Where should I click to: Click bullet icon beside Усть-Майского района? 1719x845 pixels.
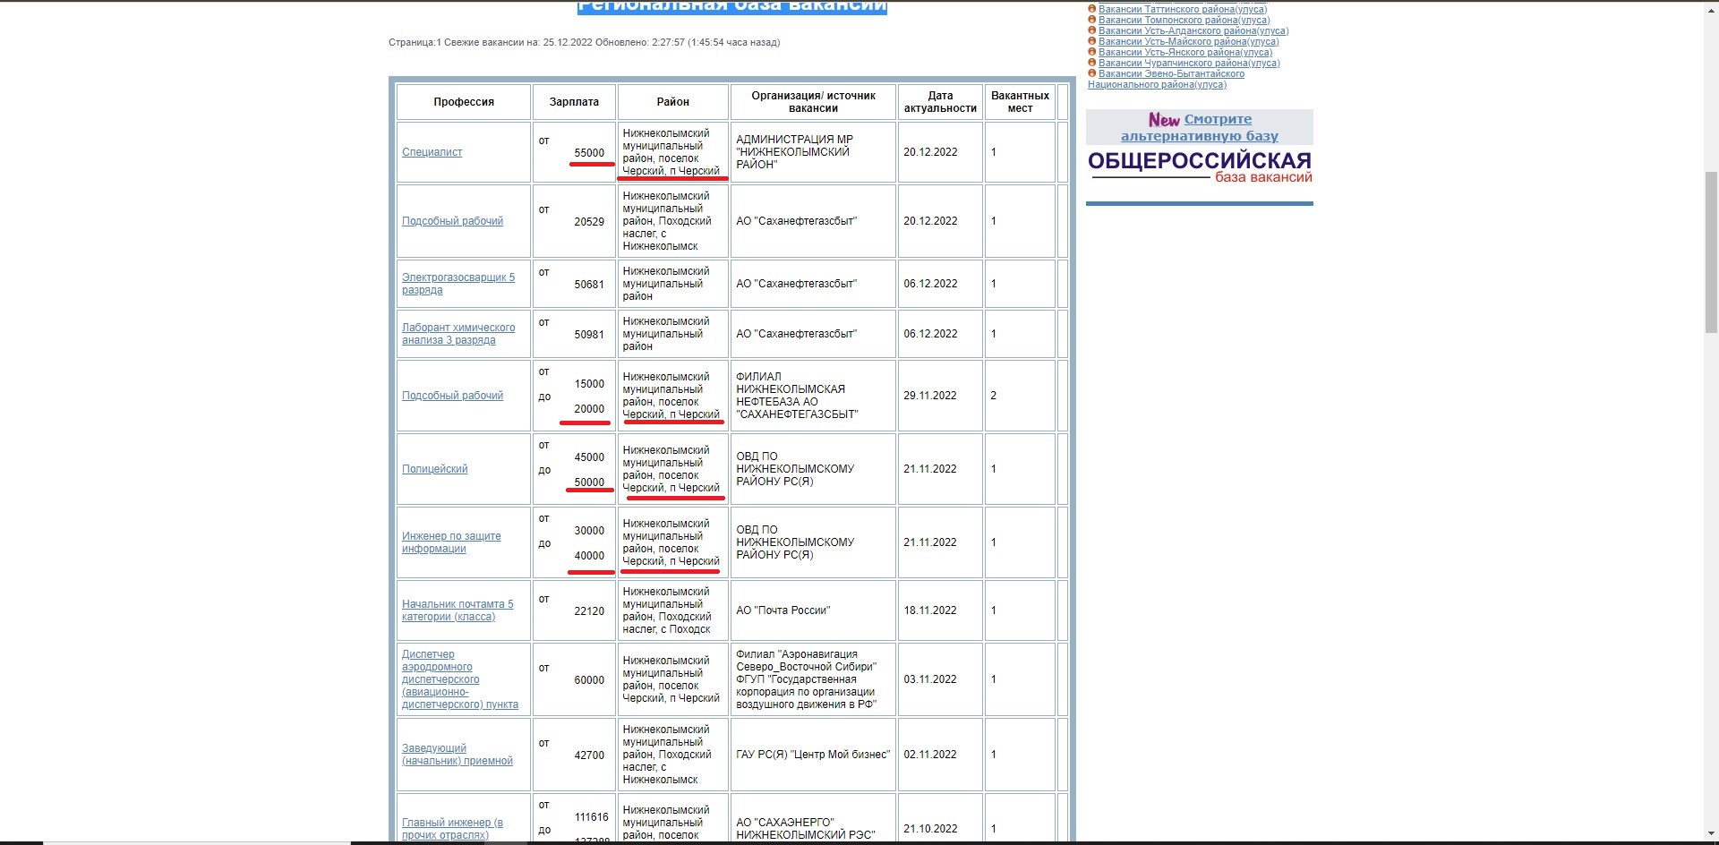tap(1092, 41)
